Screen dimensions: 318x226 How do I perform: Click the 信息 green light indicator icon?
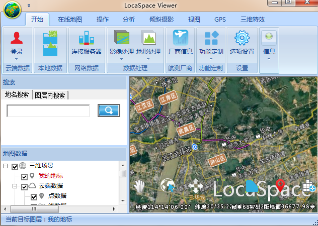[x=269, y=37]
